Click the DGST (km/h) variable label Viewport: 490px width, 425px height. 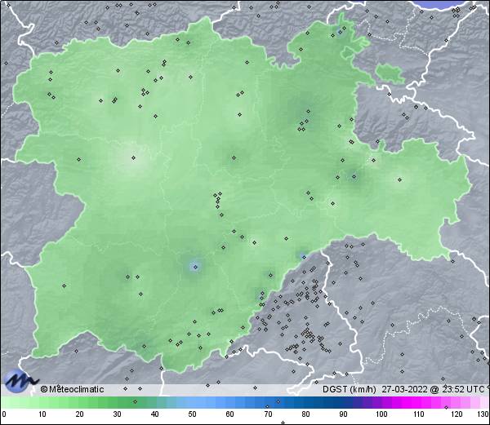click(349, 389)
